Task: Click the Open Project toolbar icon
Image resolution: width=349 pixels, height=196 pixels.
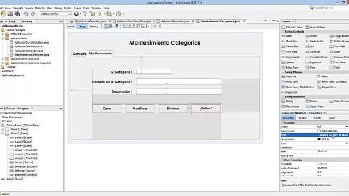Action: (x=10, y=14)
